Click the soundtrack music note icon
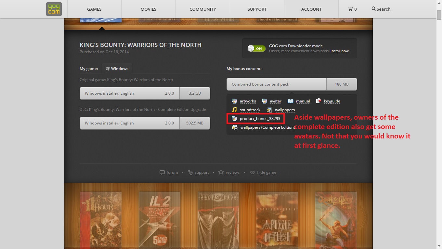The height and width of the screenshot is (249, 442). 234,110
